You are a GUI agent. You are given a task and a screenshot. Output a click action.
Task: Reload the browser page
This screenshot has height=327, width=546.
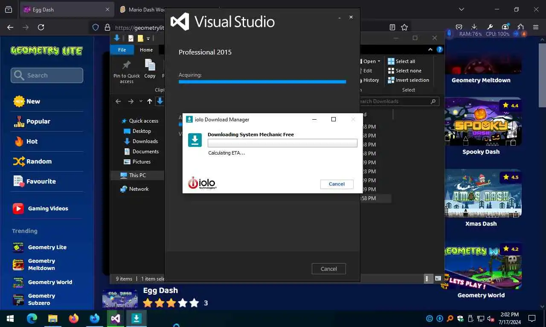coord(41,27)
